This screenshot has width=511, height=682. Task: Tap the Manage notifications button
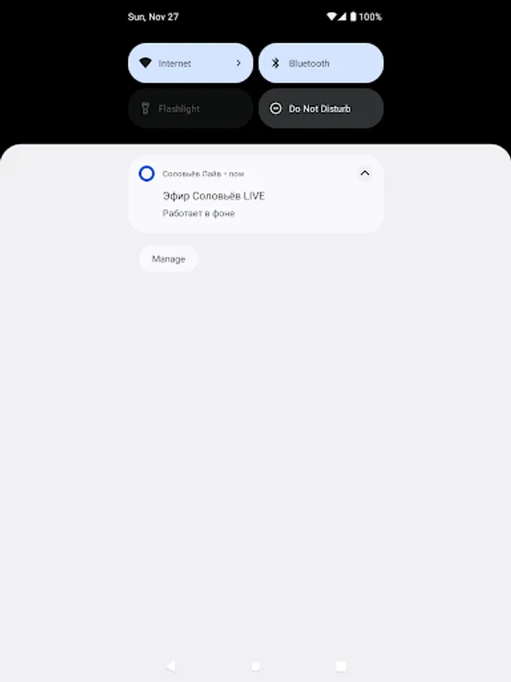tap(169, 259)
